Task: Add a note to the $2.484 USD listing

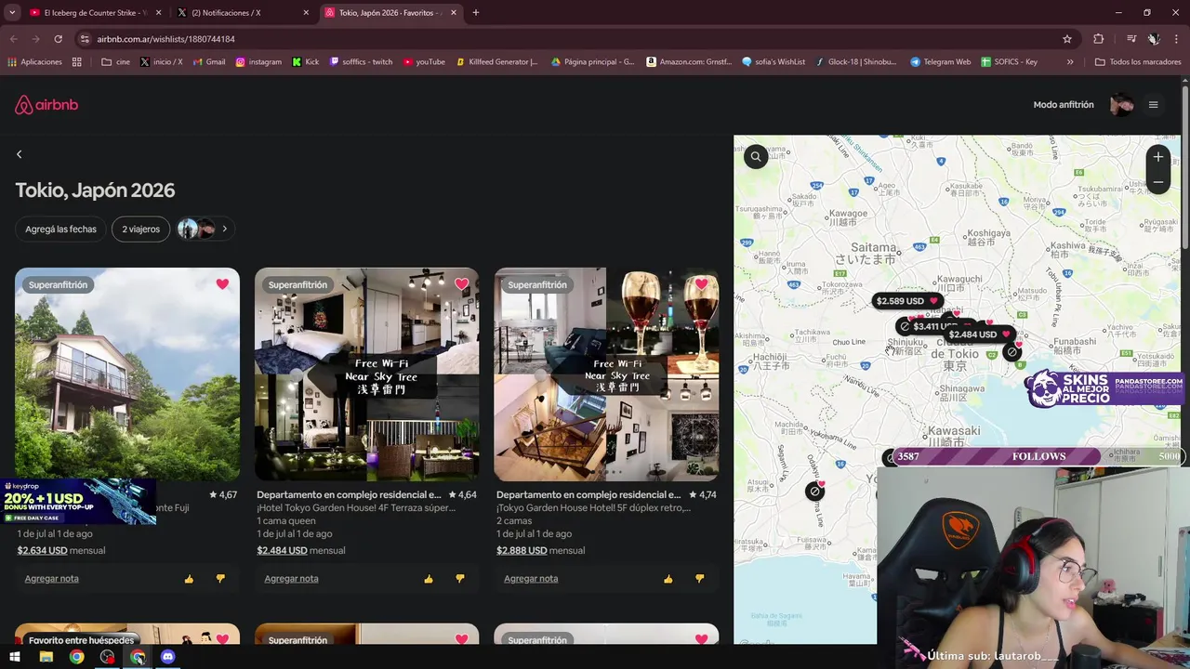Action: click(x=291, y=578)
